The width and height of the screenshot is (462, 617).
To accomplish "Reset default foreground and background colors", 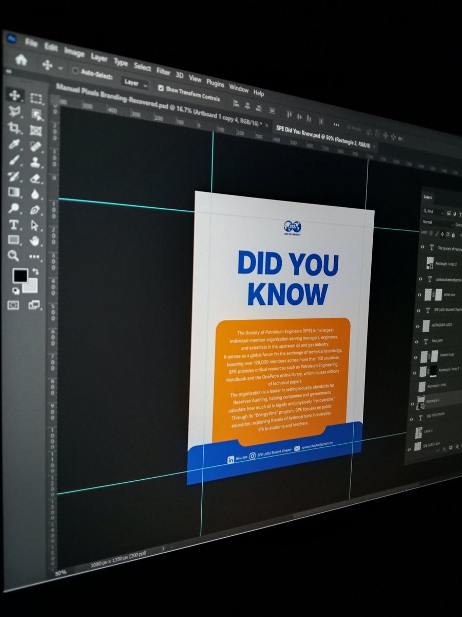I will click(15, 291).
